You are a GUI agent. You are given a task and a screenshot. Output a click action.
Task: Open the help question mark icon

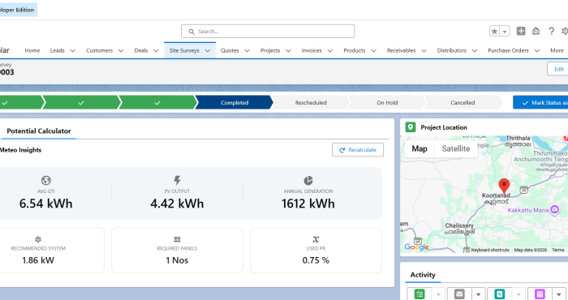551,31
